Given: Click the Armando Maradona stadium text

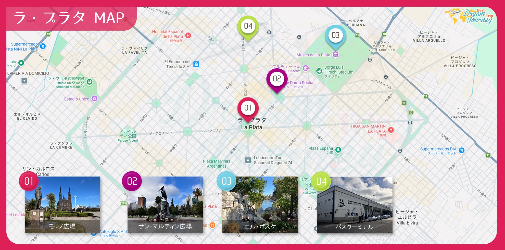Looking at the screenshot, I should click(70, 87).
